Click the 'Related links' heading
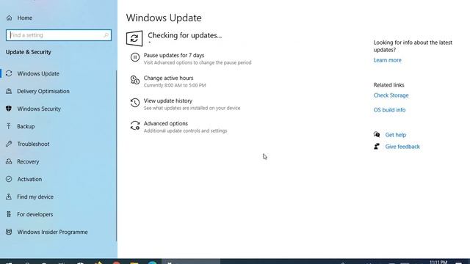The image size is (470, 264). pyautogui.click(x=388, y=85)
